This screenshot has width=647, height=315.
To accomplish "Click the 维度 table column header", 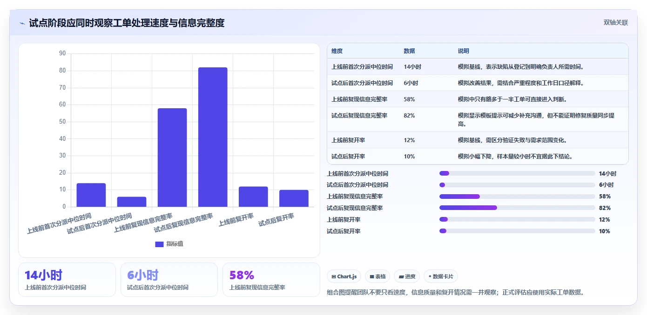I will click(337, 51).
